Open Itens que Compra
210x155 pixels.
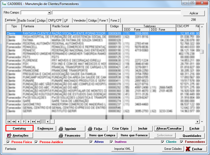[x=102, y=135]
